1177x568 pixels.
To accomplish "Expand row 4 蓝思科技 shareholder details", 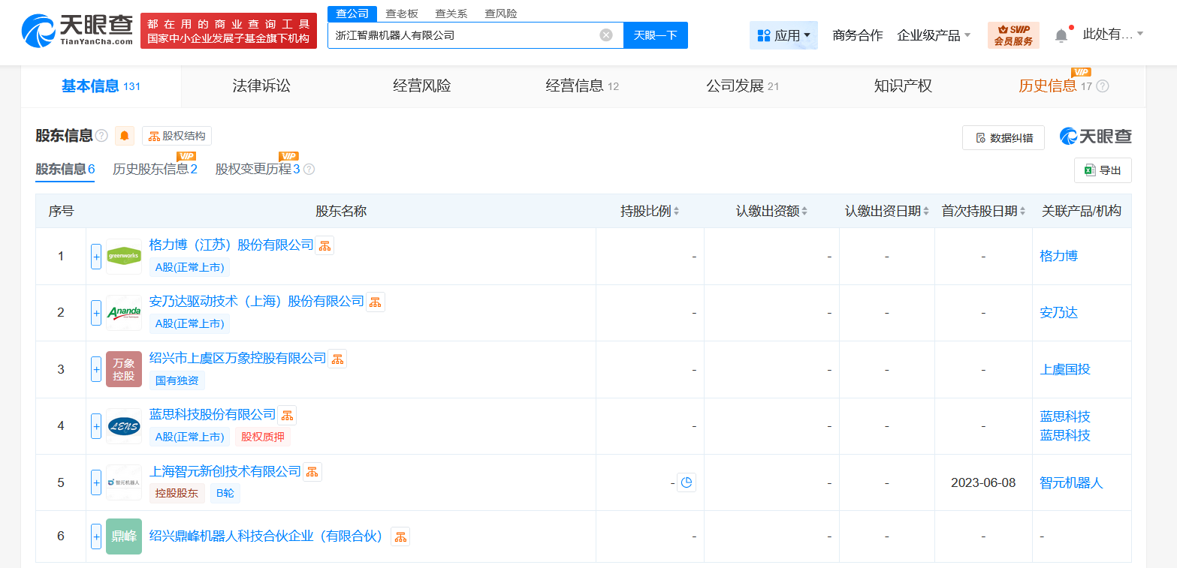I will pos(96,426).
